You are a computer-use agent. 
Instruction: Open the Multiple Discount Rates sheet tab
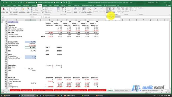[x=121, y=90]
